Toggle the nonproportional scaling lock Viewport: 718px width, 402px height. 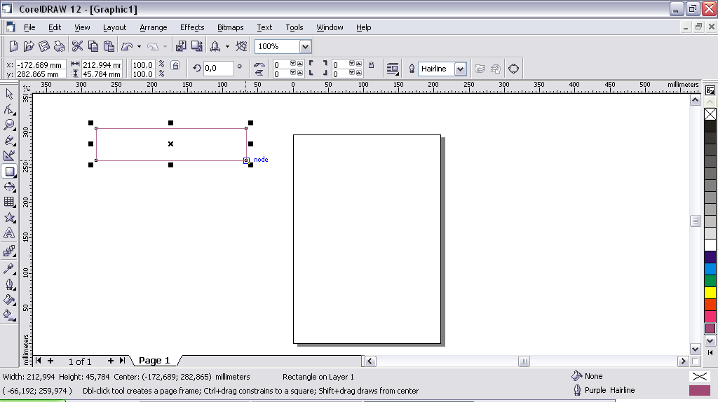pyautogui.click(x=175, y=65)
